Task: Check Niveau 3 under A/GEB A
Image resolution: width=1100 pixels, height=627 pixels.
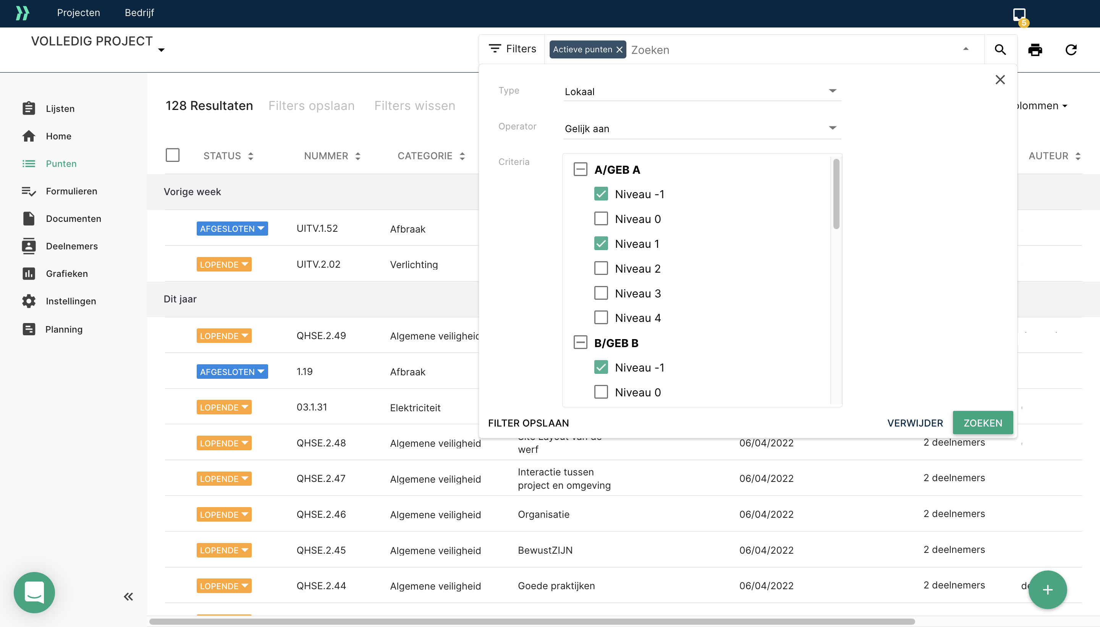Action: tap(601, 293)
